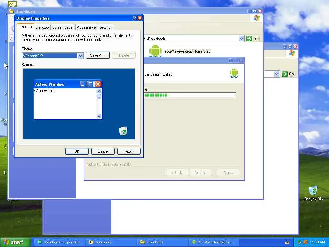Select the Appearance tab

click(86, 27)
